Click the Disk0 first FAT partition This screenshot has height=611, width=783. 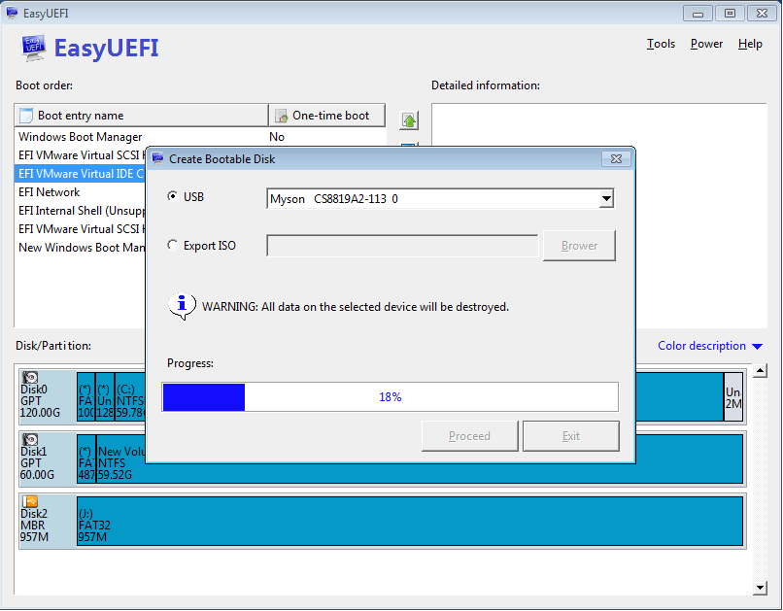click(85, 396)
